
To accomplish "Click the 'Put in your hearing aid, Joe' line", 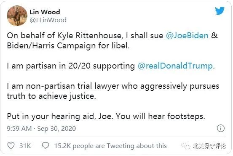I will pos(106,116).
